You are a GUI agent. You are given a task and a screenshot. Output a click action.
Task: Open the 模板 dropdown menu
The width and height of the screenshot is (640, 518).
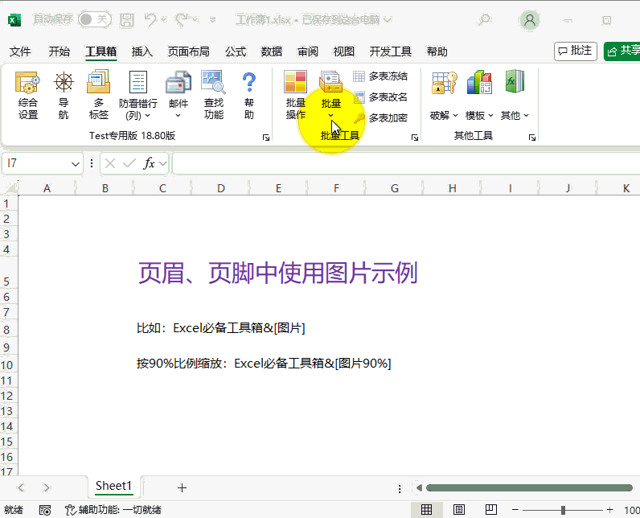click(479, 116)
